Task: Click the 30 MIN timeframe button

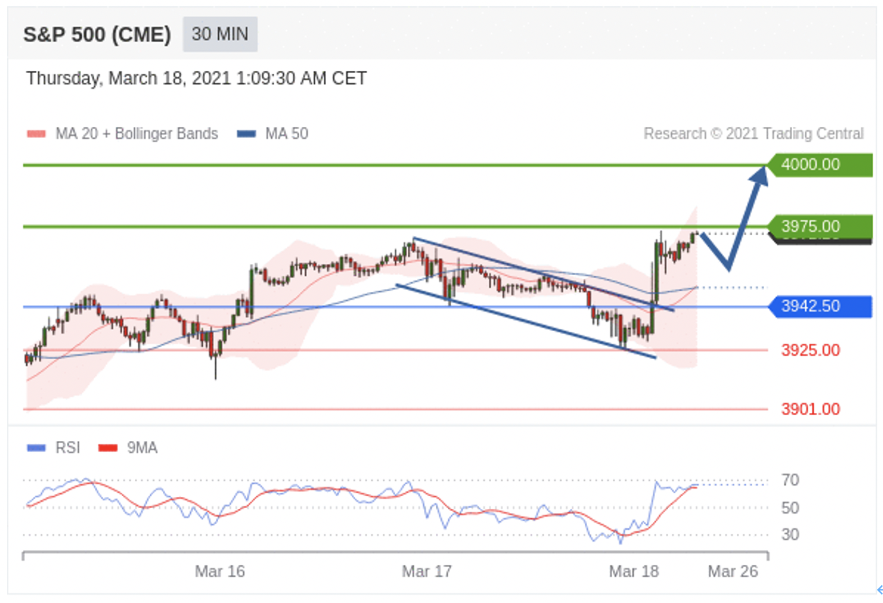Action: pyautogui.click(x=220, y=34)
